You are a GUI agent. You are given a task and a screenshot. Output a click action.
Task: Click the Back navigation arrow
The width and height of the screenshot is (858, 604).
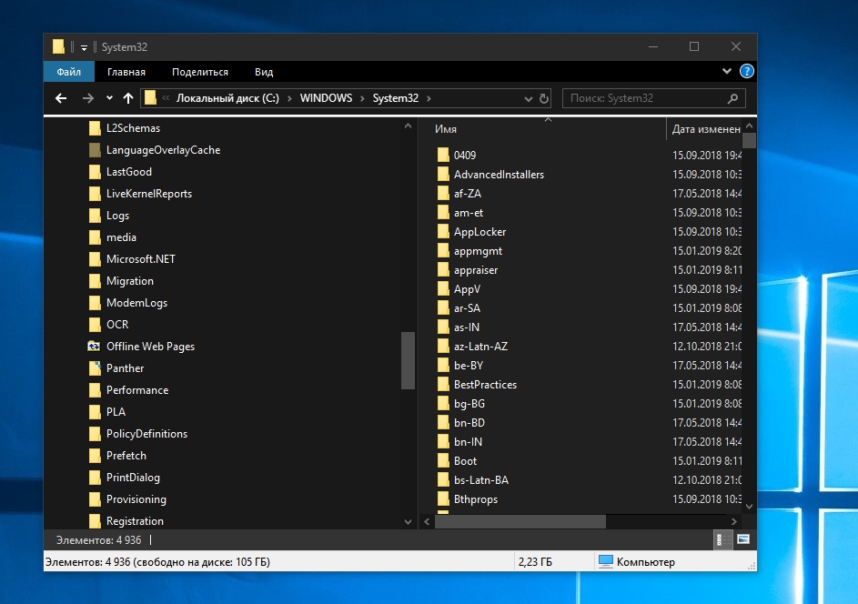(61, 98)
